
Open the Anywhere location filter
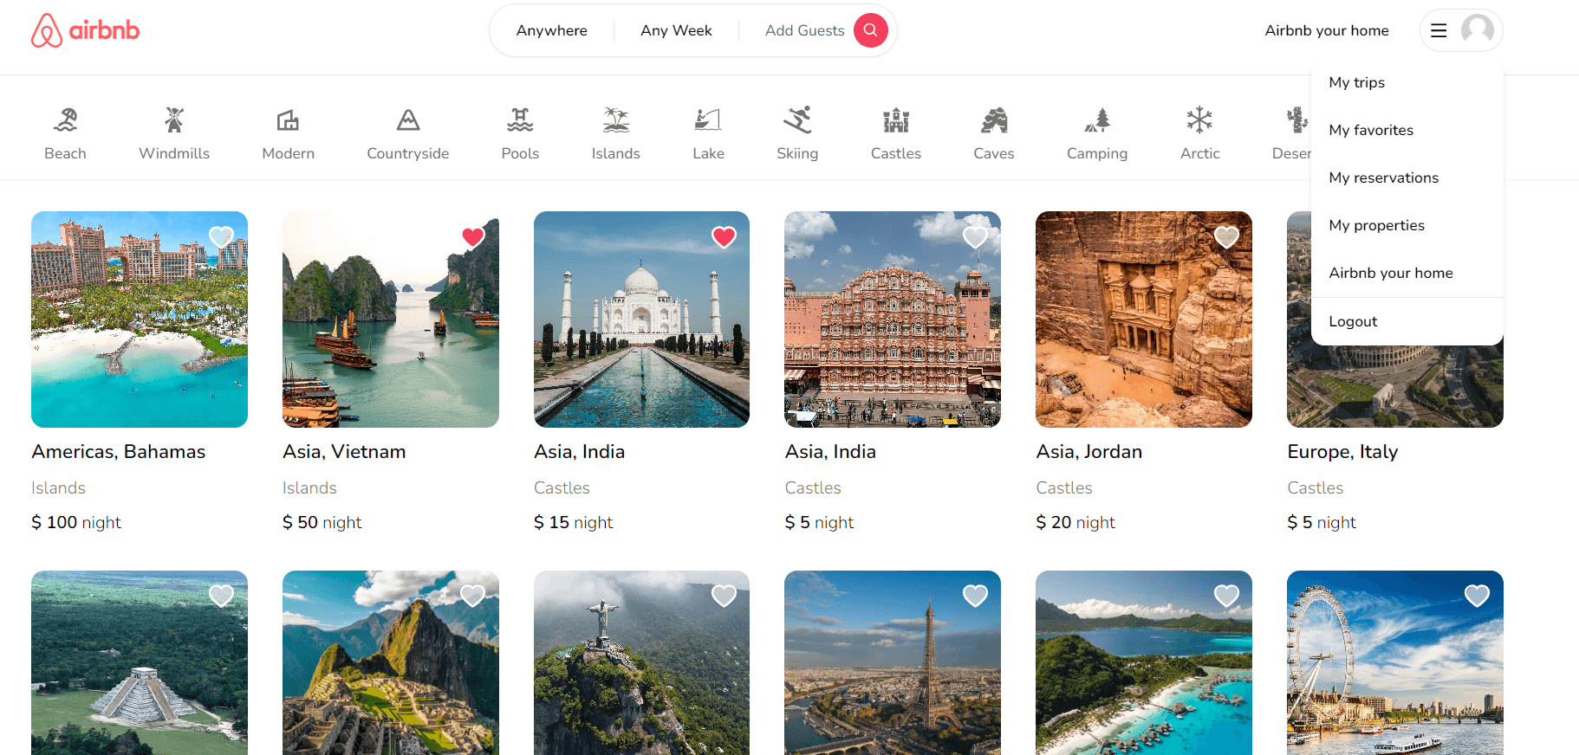[552, 30]
